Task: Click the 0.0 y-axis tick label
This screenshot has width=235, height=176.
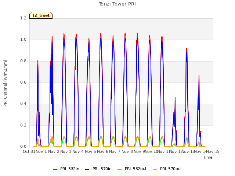Action: point(23,146)
